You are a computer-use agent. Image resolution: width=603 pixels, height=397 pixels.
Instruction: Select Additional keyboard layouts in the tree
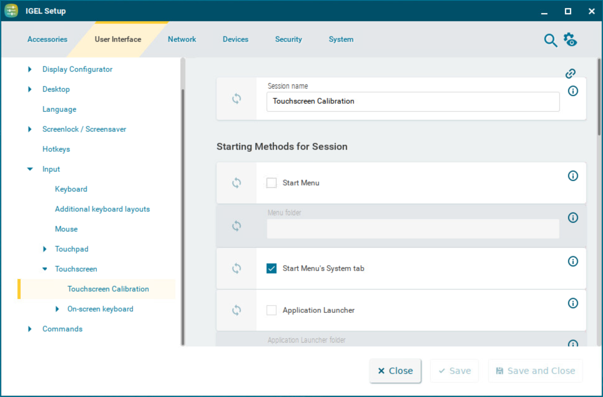102,209
